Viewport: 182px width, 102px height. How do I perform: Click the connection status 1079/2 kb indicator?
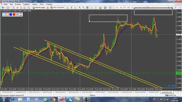[171, 95]
